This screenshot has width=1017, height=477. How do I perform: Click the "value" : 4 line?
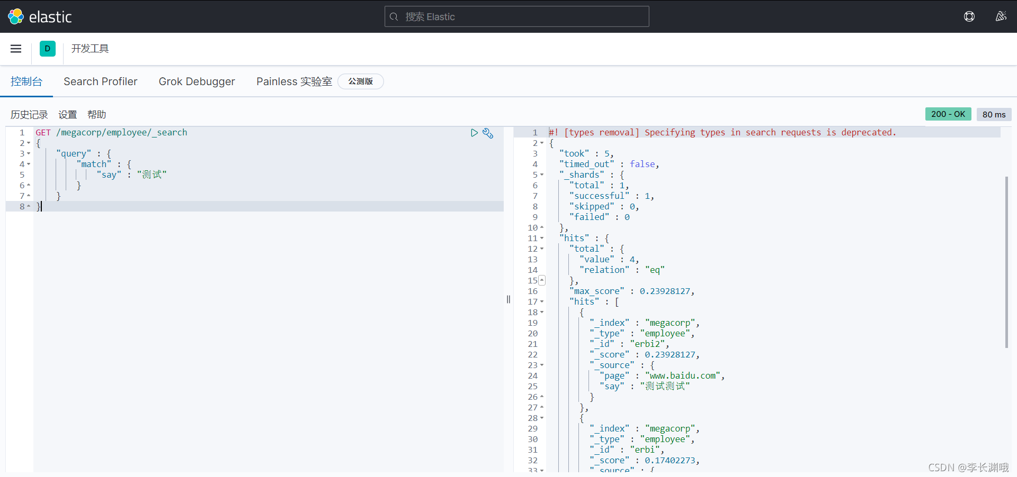609,260
